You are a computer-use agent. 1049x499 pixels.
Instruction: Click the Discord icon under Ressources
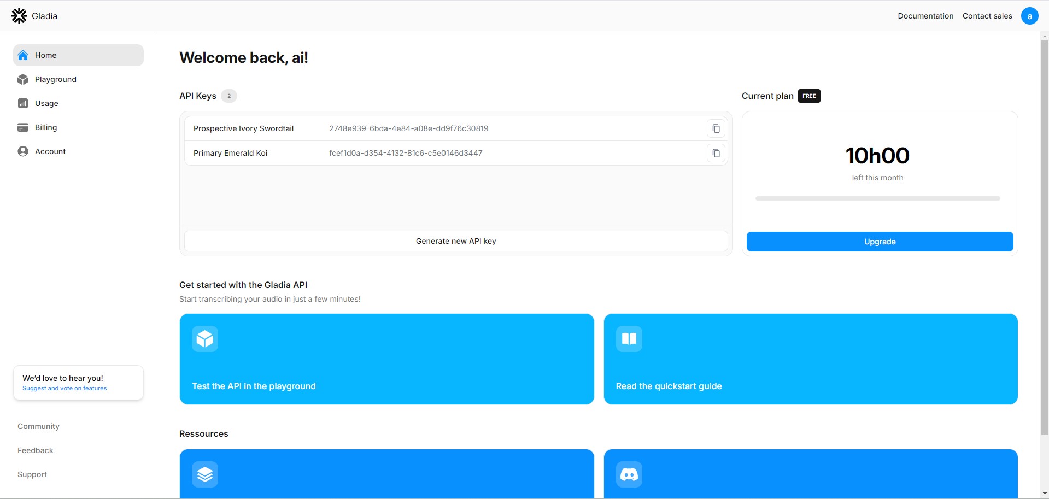pos(629,474)
